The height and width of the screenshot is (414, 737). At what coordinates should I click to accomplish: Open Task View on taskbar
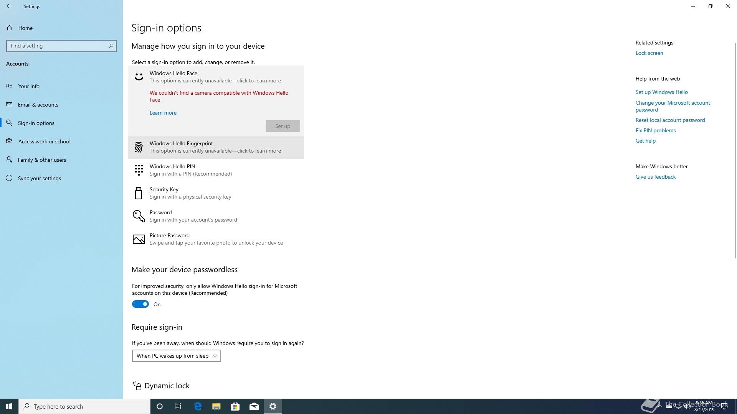point(178,406)
